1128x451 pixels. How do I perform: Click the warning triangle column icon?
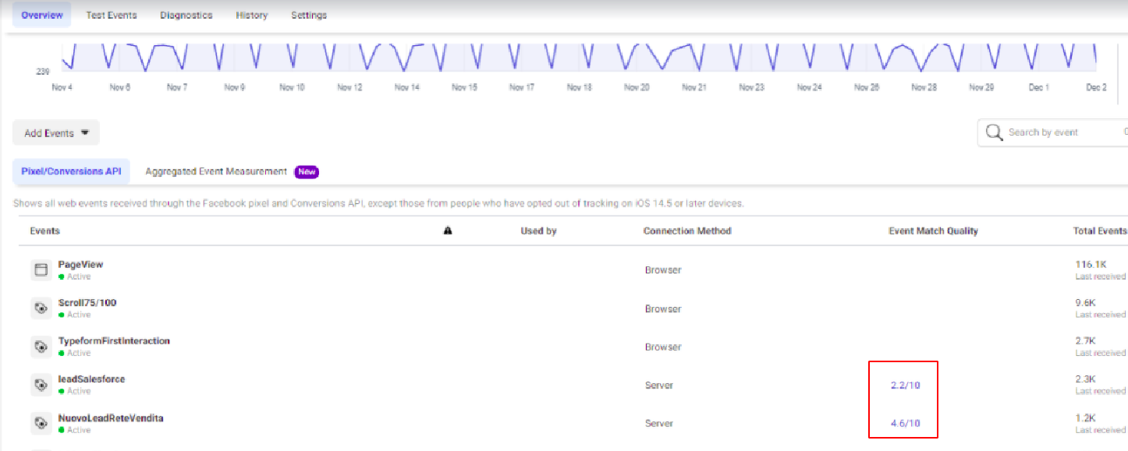pos(448,231)
